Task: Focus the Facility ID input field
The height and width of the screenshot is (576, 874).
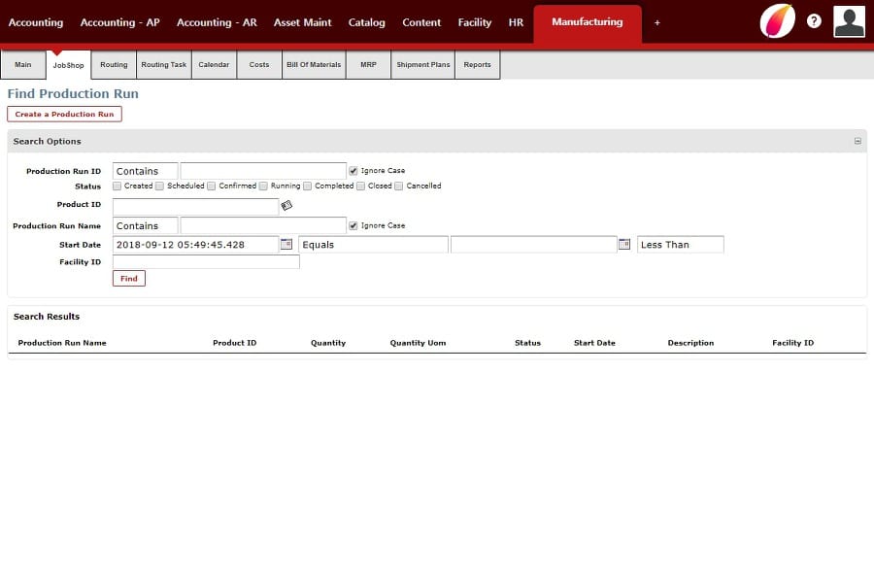Action: coord(206,262)
